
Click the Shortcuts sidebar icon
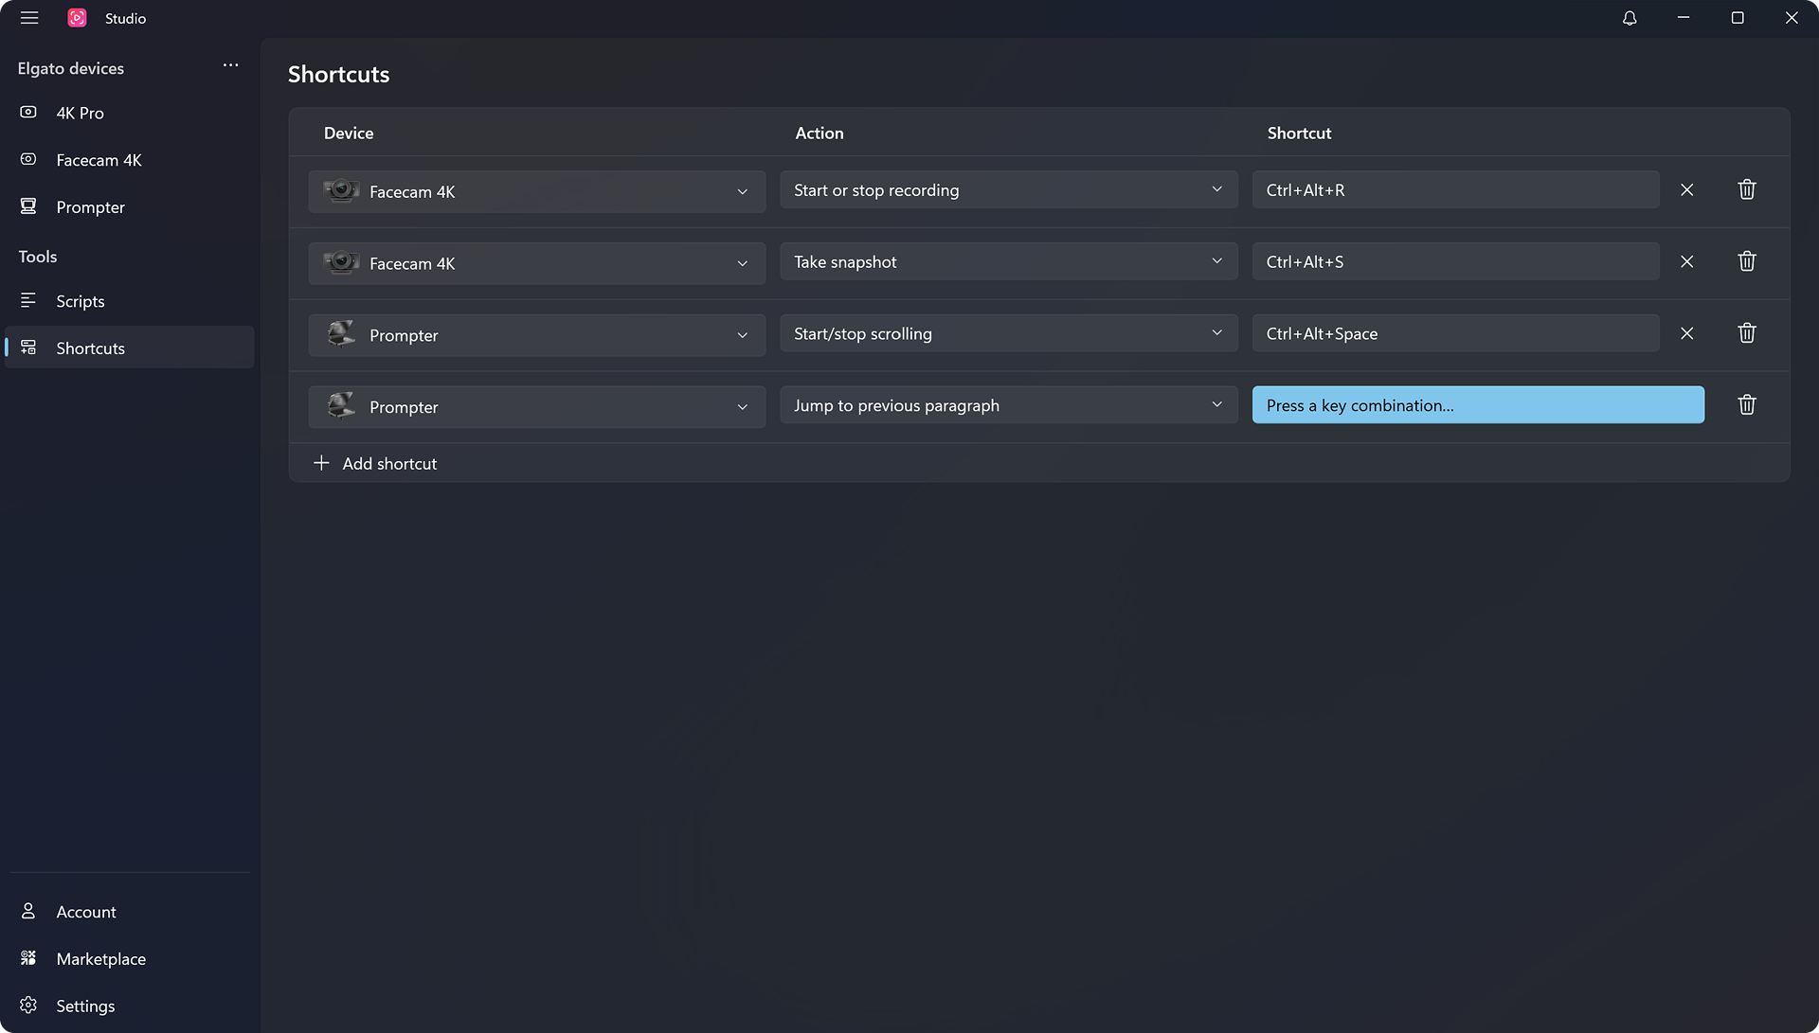pos(28,347)
